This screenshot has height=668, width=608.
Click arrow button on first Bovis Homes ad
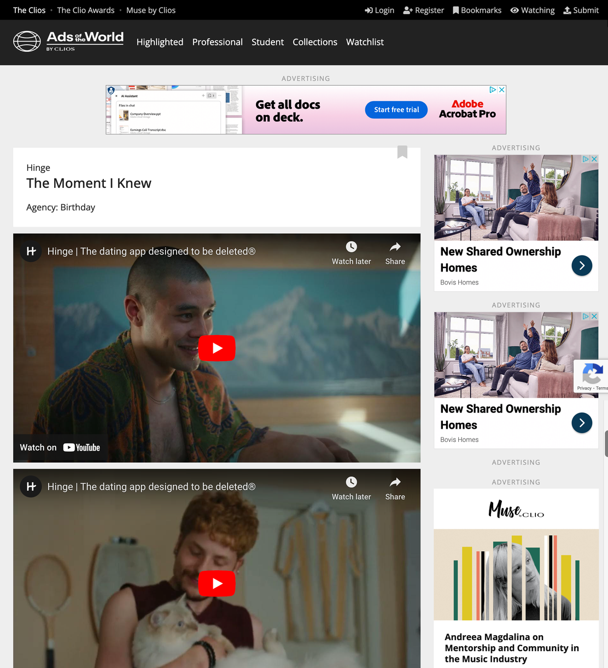pyautogui.click(x=582, y=265)
